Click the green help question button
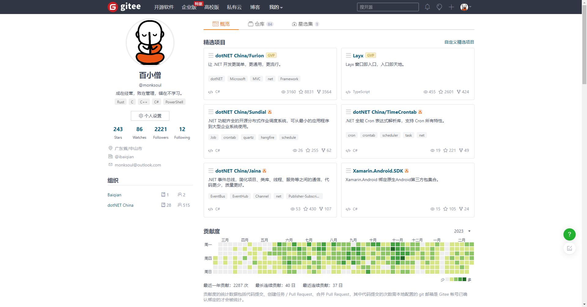 coord(570,234)
